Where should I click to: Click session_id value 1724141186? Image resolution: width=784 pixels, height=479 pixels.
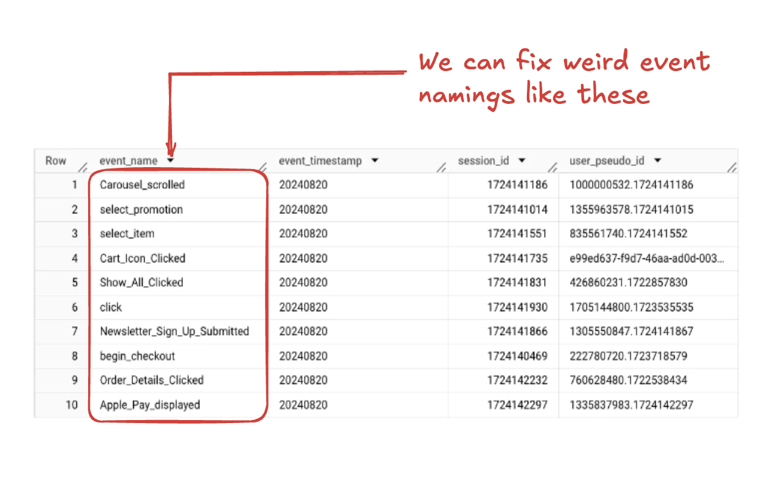[x=517, y=185]
